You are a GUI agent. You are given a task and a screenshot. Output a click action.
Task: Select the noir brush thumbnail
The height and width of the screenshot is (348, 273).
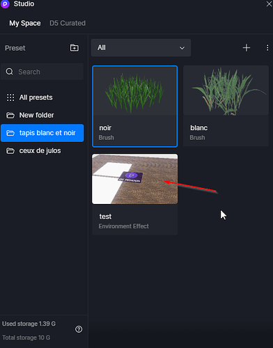135,91
